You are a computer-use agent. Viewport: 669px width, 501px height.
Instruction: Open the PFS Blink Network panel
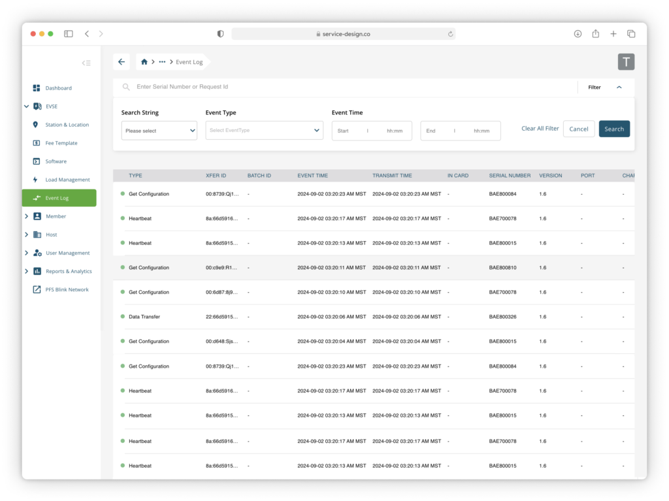click(37, 289)
